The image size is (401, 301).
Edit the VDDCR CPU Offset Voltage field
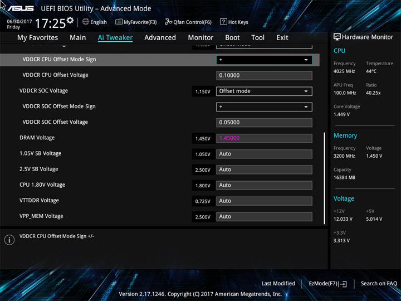(264, 75)
